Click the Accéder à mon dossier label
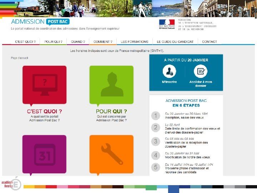Image resolution: width=257 pixels, height=193 pixels. pyautogui.click(x=201, y=84)
